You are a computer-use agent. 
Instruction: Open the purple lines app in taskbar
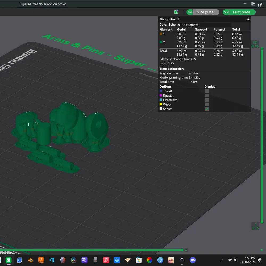(84, 260)
